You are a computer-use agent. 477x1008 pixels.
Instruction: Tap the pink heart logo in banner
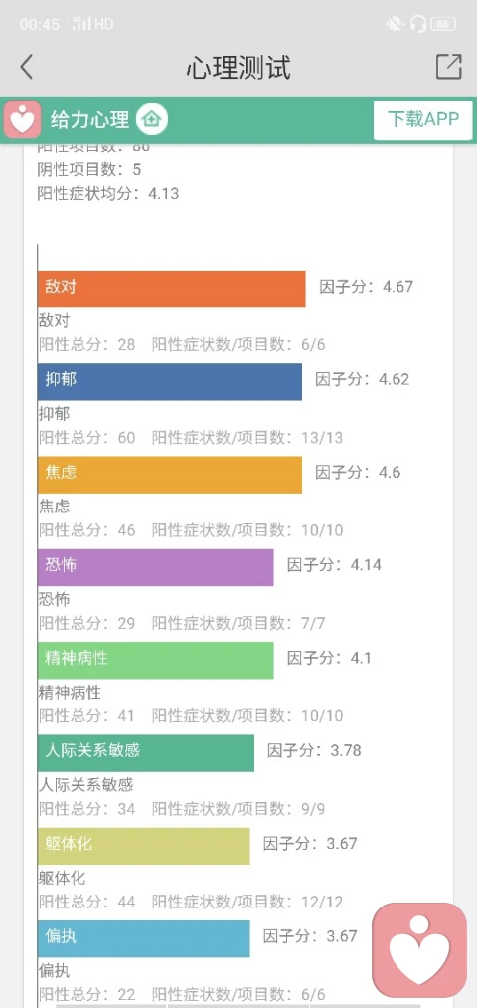click(23, 119)
